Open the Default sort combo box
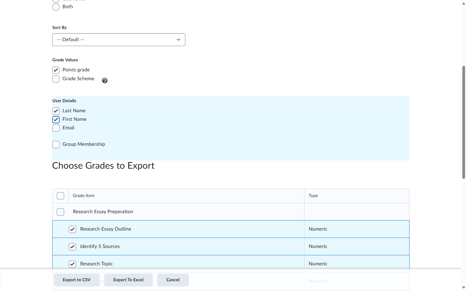 tap(119, 40)
